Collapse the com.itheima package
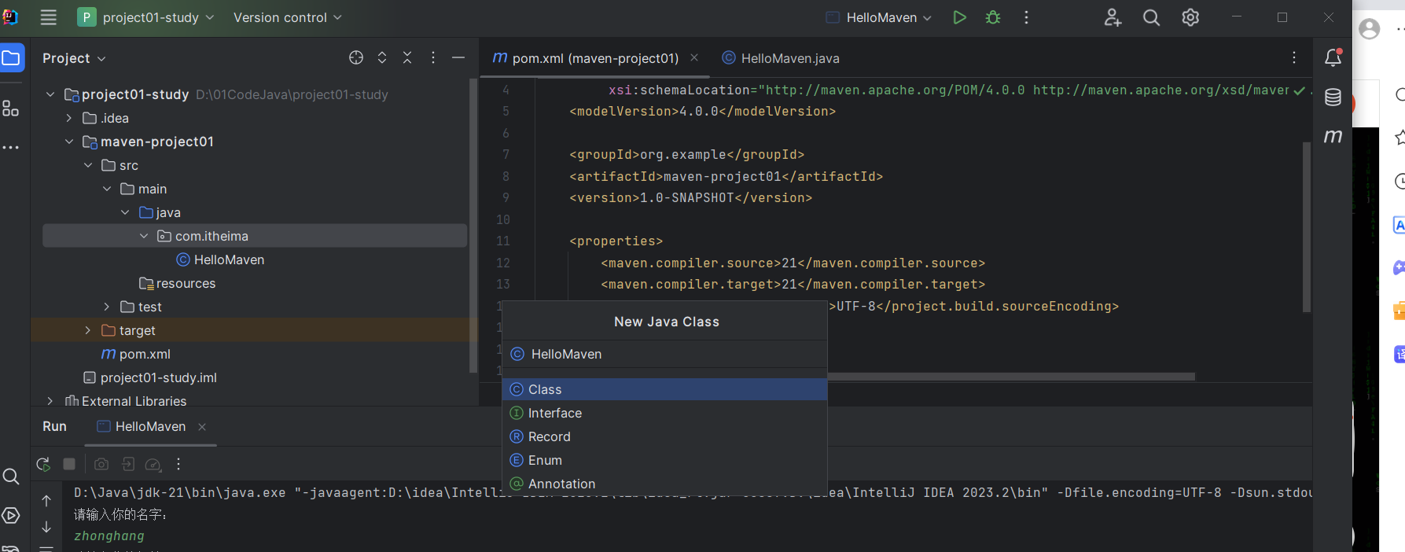 [x=144, y=236]
